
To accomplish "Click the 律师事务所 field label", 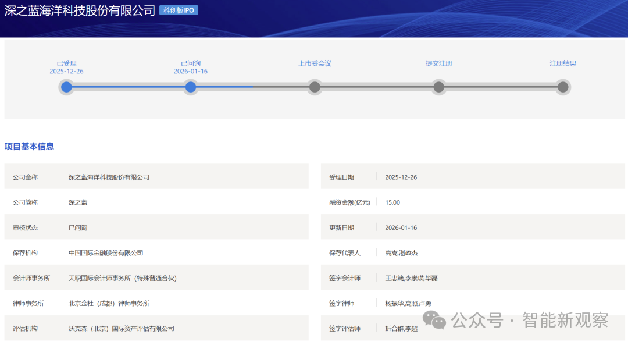I will click(x=28, y=303).
